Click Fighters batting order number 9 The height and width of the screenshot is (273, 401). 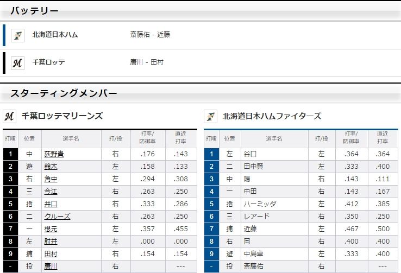tap(211, 254)
